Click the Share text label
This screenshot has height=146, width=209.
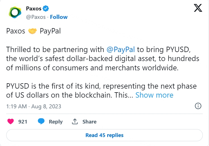(89, 122)
